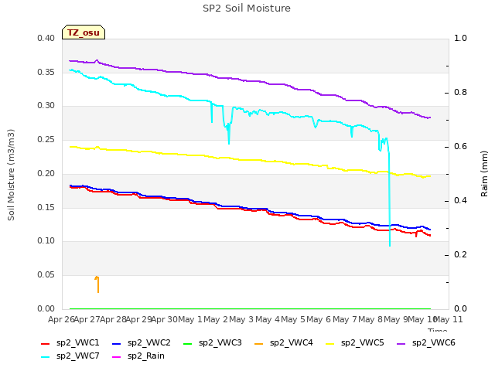
Task: Click the May 5 x-axis date label
Action: click(293, 319)
